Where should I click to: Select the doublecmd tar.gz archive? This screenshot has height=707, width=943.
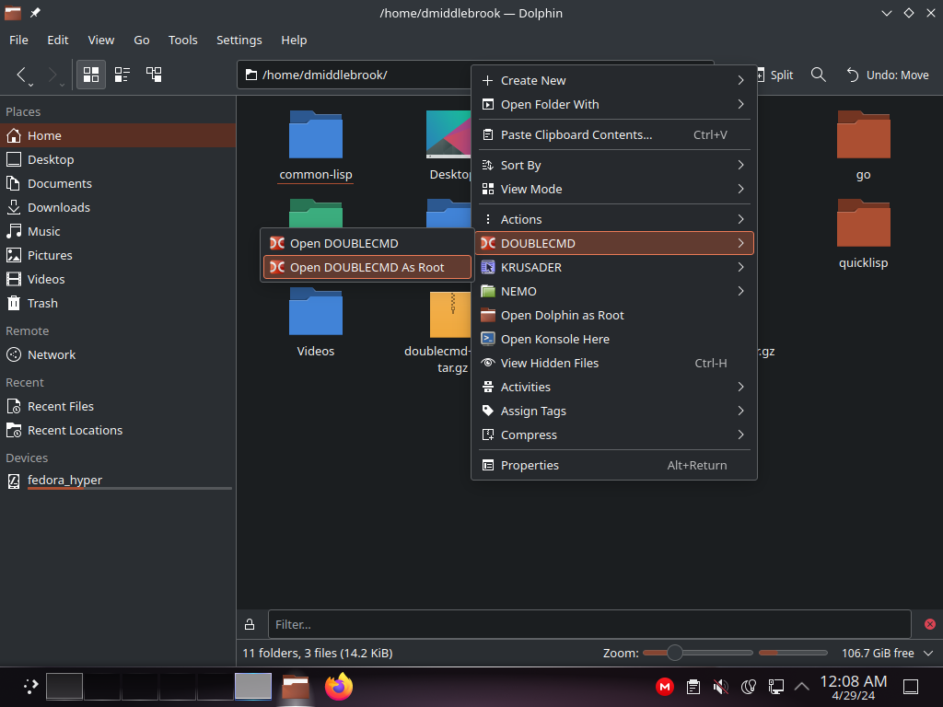pyautogui.click(x=437, y=331)
